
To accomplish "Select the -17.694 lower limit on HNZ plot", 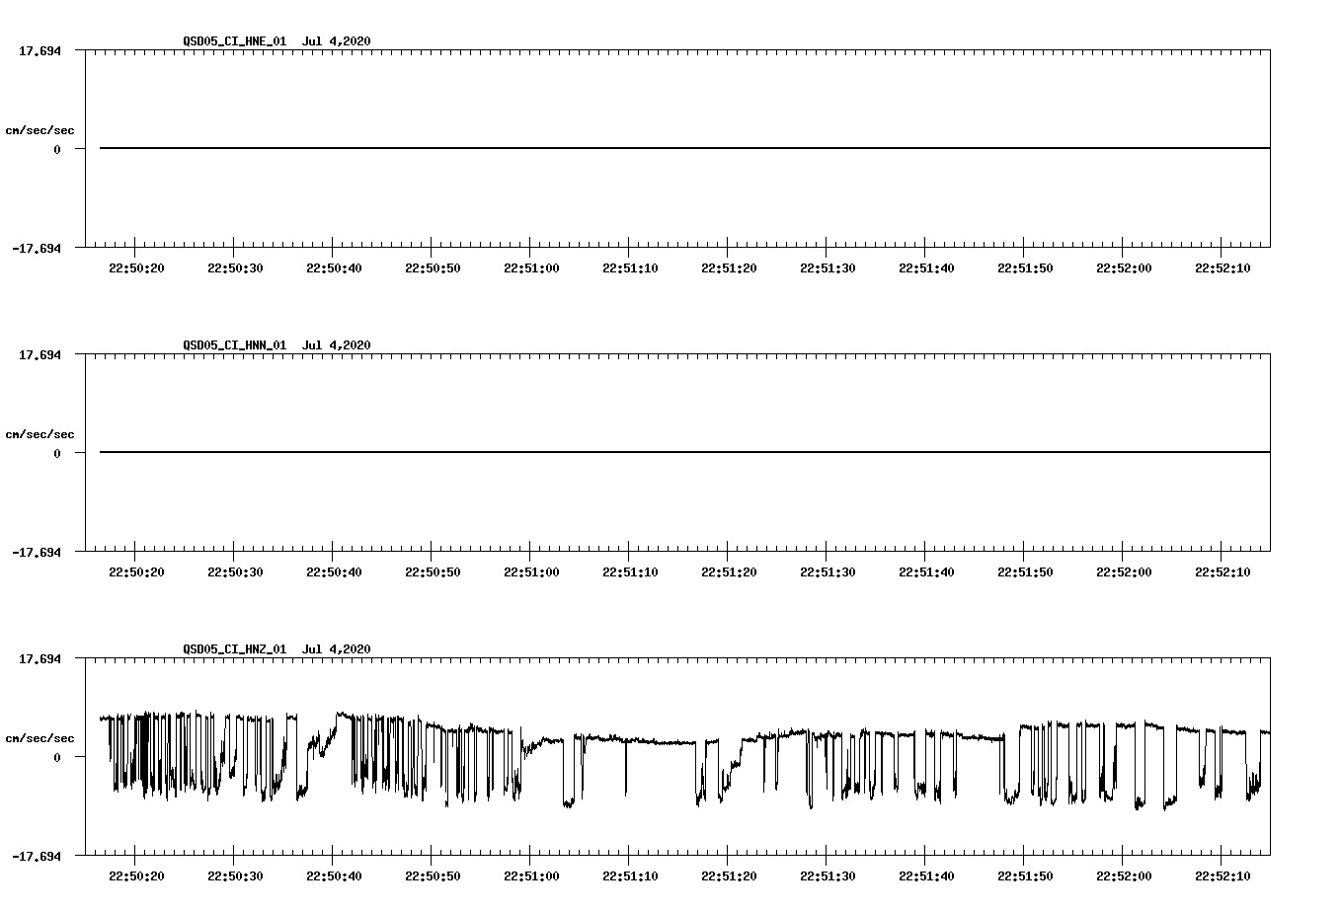I will [x=37, y=857].
